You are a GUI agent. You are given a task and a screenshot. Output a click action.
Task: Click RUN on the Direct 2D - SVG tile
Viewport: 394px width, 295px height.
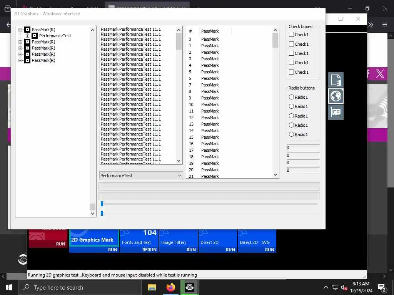click(x=269, y=250)
